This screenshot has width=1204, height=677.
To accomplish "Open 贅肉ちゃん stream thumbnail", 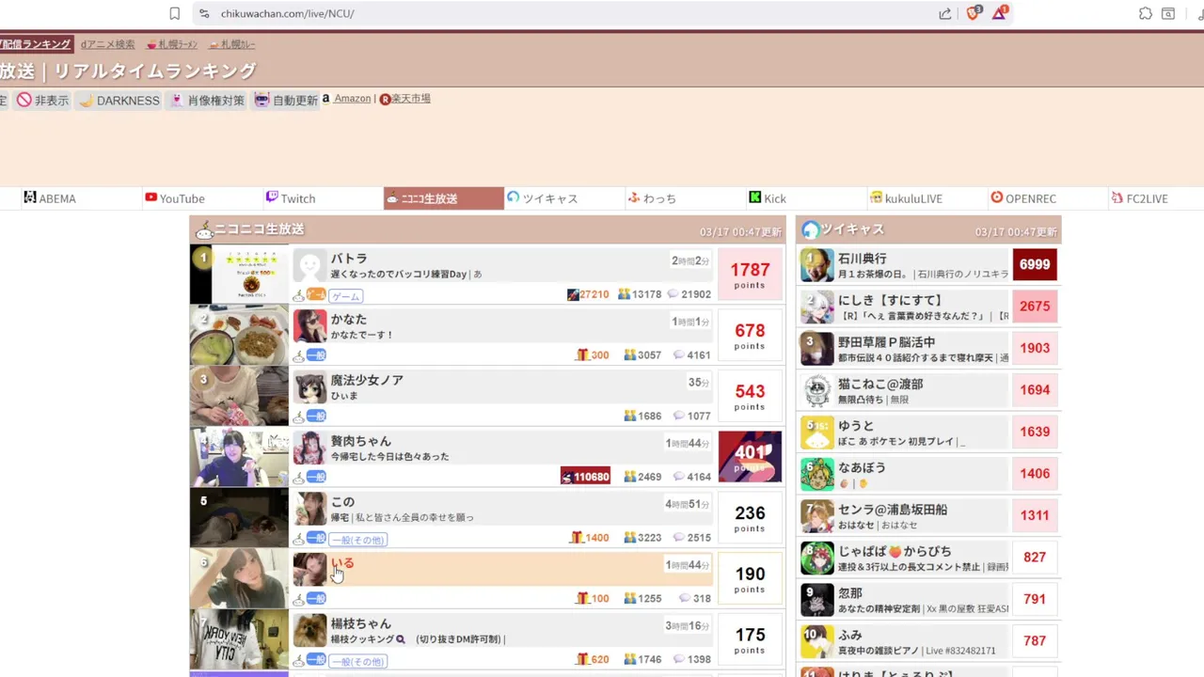I will click(239, 457).
